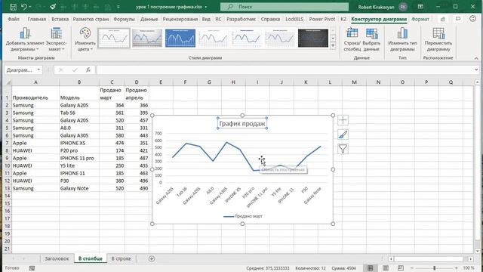Screen dimensions: 483x272
Task: Click the smiley feedback icon
Action: [472, 19]
